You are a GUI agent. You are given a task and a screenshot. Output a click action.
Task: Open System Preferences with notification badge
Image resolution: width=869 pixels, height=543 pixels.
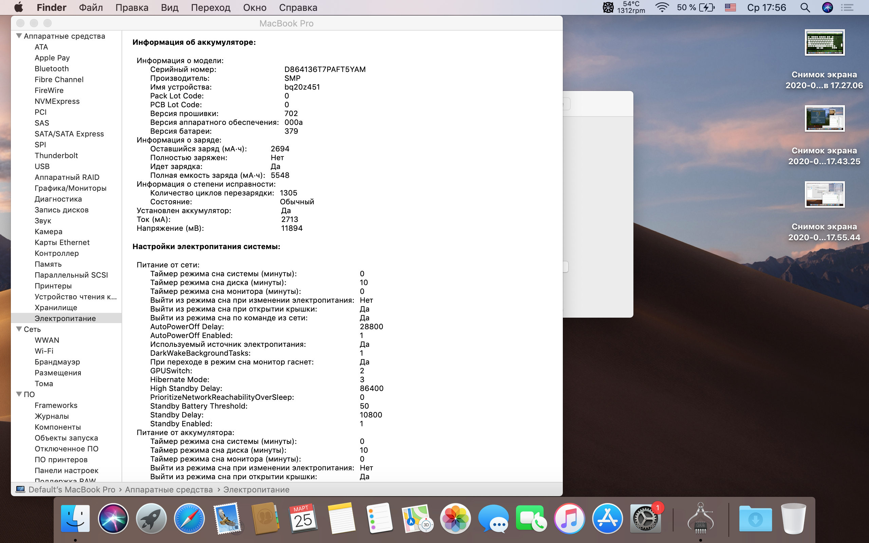point(646,519)
